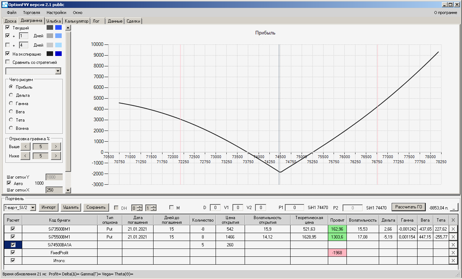Click the Удалить button
462x279 pixels.
tap(71, 207)
